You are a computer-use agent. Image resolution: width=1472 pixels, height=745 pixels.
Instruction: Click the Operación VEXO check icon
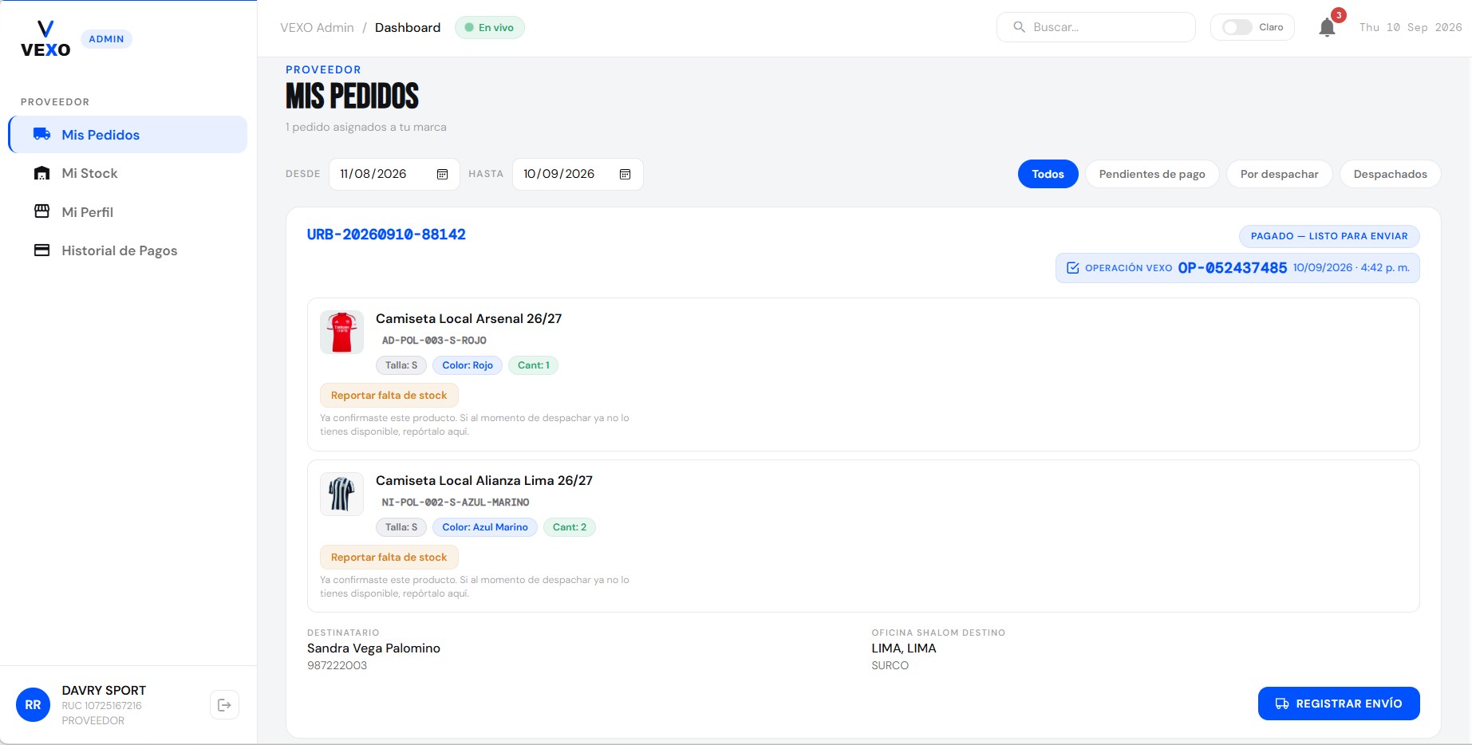1073,268
